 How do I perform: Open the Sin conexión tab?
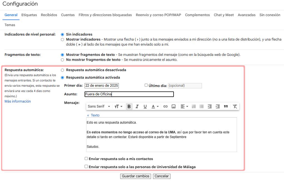pyautogui.click(x=270, y=15)
